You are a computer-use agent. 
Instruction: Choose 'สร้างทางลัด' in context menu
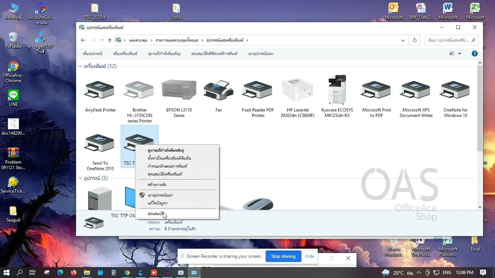(x=157, y=185)
